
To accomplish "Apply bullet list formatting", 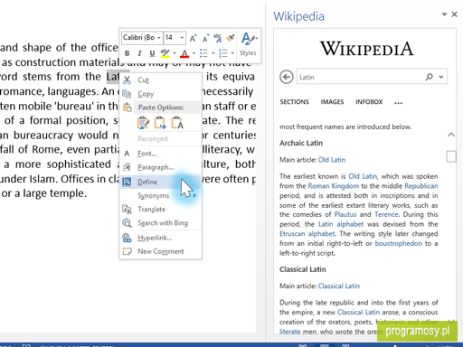I will 203,53.
